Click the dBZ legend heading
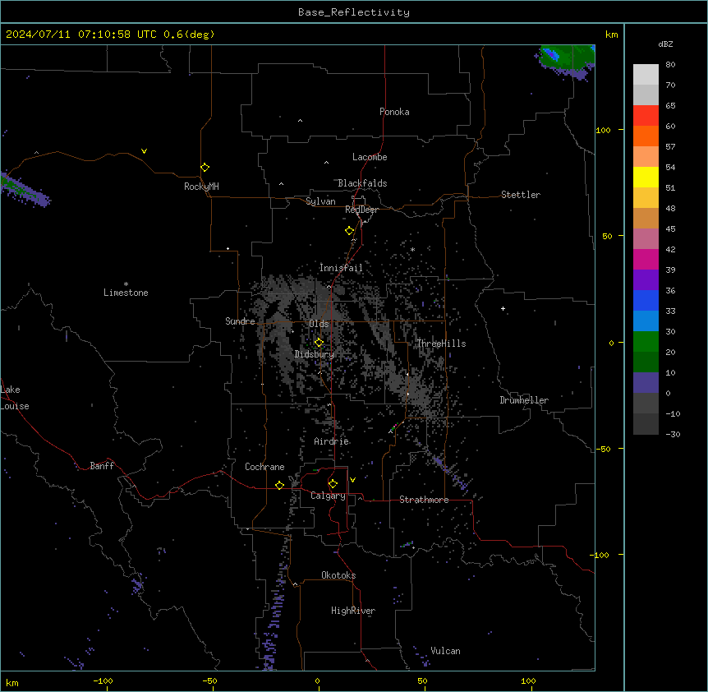708x692 pixels. (x=665, y=44)
